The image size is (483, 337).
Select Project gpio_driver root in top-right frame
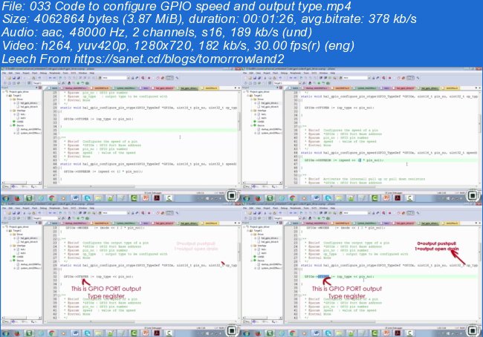[259, 92]
